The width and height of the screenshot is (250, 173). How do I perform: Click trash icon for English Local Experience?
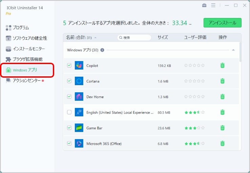(223, 112)
